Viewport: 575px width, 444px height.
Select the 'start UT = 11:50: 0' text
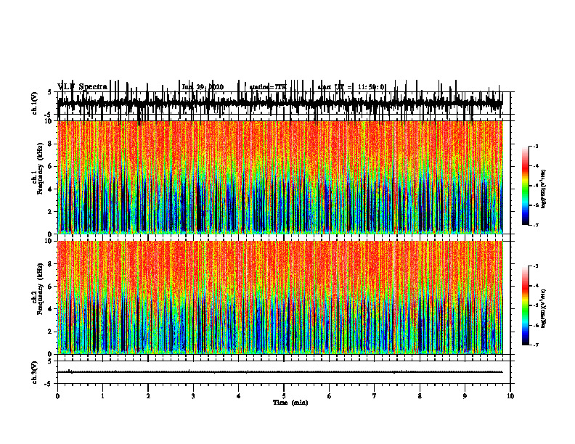351,87
